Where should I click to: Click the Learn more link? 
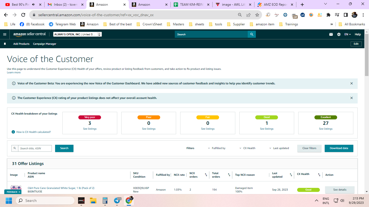(x=14, y=73)
